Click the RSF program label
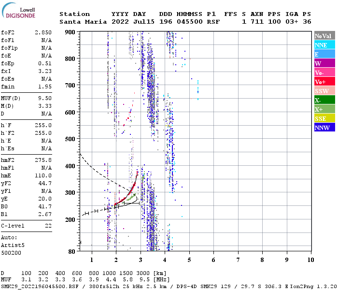The height and width of the screenshot is (290, 338). click(x=213, y=22)
